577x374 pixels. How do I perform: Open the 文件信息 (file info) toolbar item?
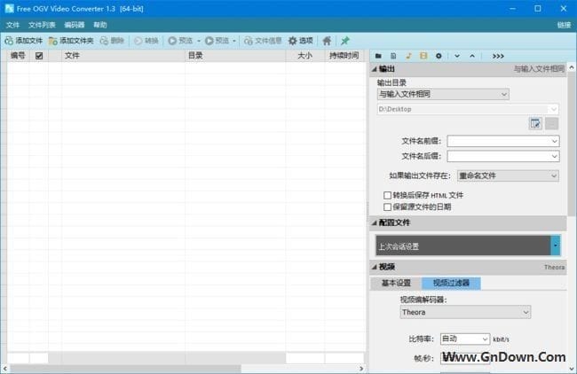(x=263, y=41)
